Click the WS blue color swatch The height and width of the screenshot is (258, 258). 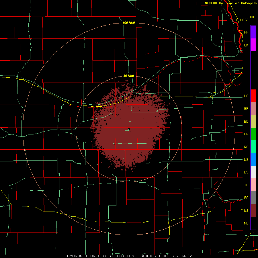pyautogui.click(x=253, y=159)
